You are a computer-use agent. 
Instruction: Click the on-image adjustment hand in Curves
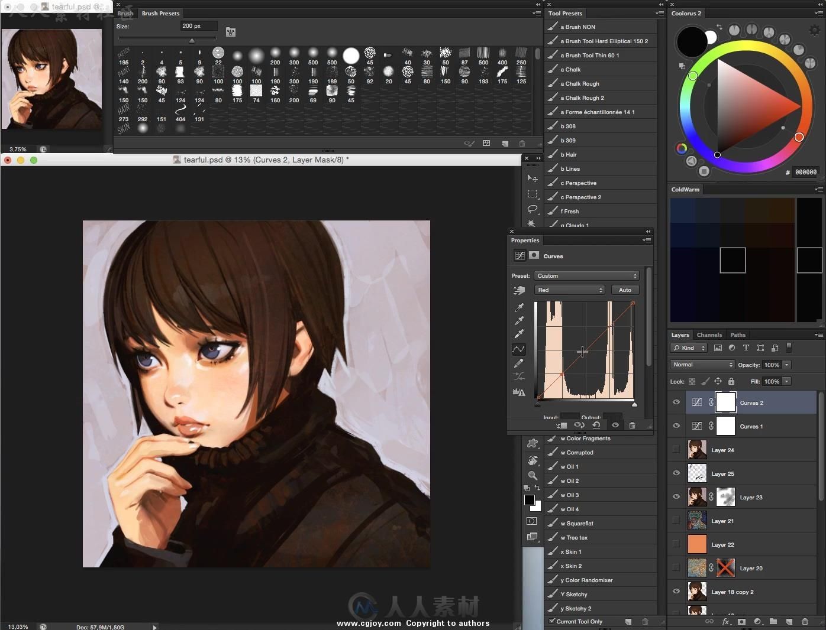[519, 290]
